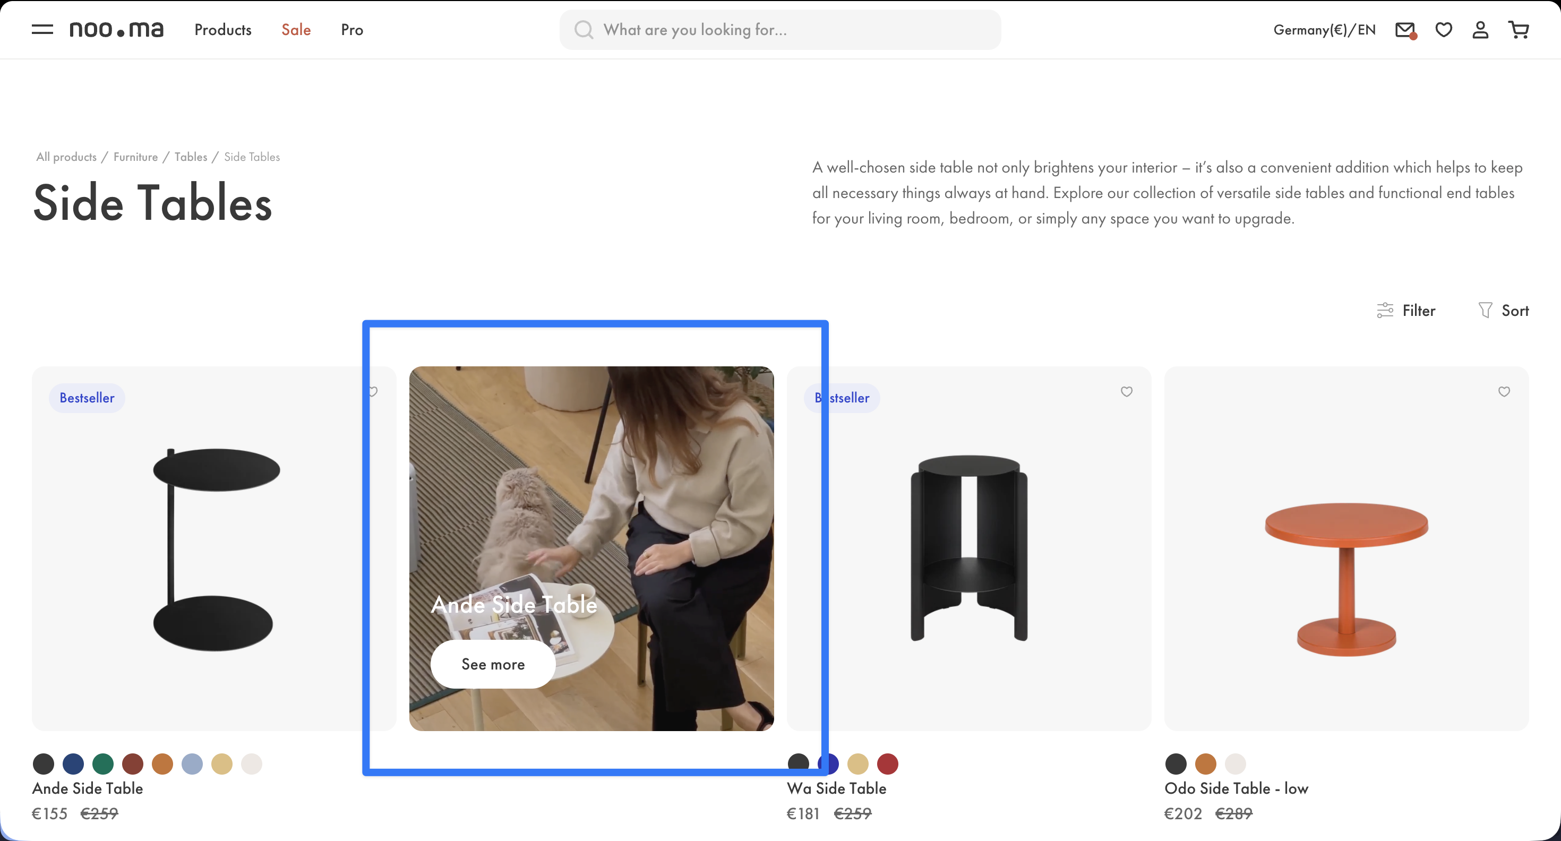Favorite the Odo Side Table
The width and height of the screenshot is (1561, 841).
point(1504,391)
